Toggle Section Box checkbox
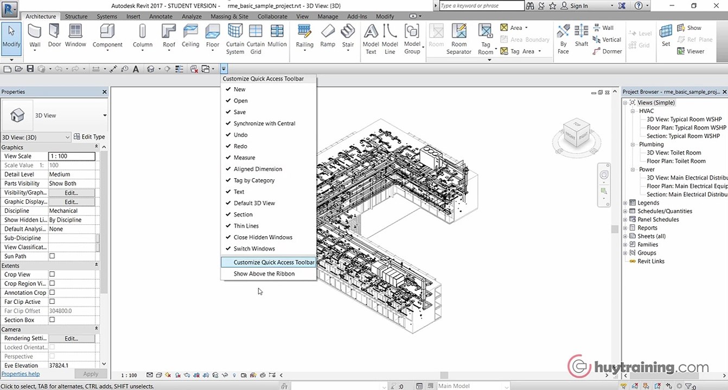 coord(52,320)
